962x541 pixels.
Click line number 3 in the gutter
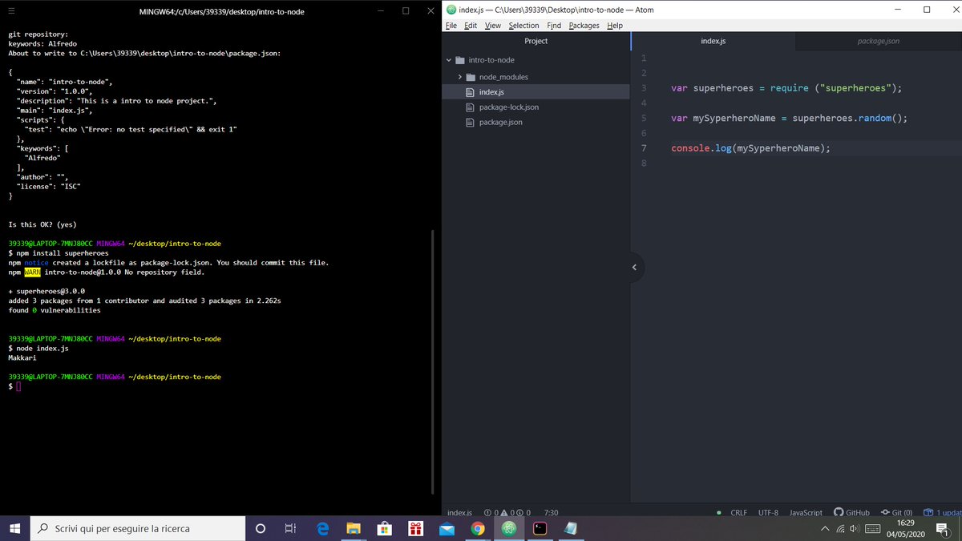tap(644, 88)
